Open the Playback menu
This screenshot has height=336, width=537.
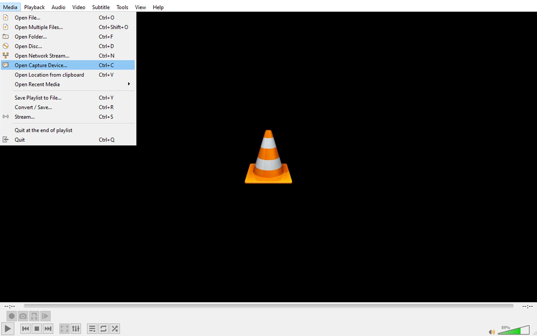(x=34, y=7)
